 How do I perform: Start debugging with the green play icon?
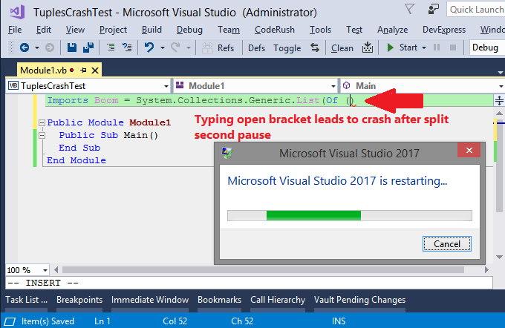pyautogui.click(x=390, y=47)
